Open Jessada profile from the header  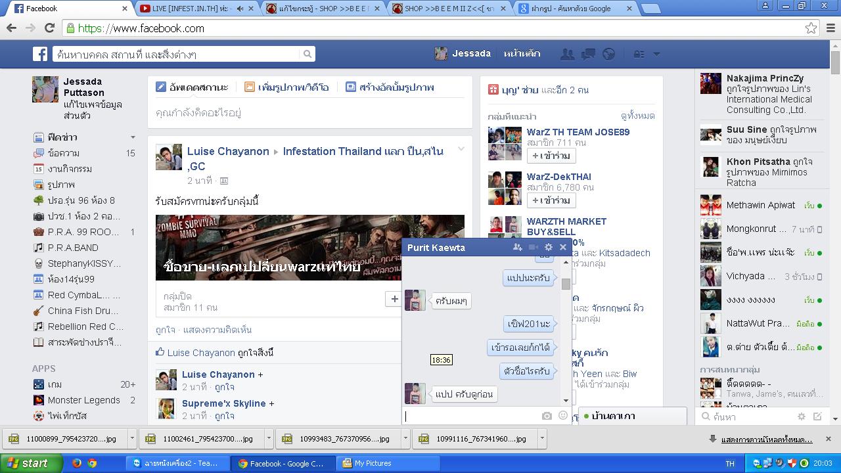[463, 54]
